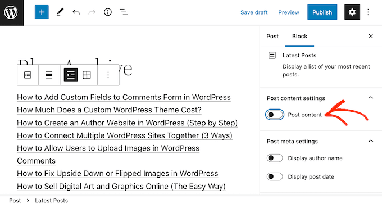
Task: Open 'How Much Does a Custom WordPress Theme Cost?'
Action: pos(109,110)
